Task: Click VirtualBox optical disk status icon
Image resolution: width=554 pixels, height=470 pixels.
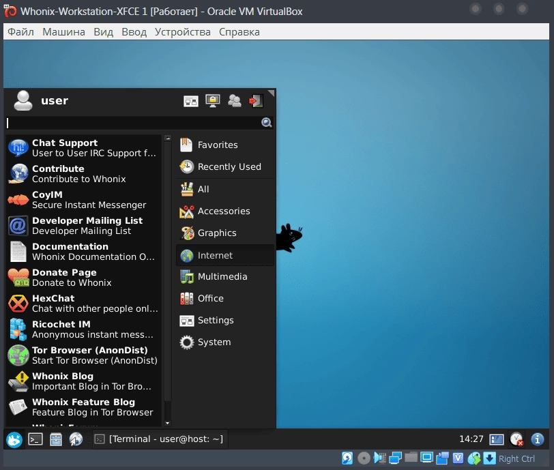Action: pyautogui.click(x=364, y=458)
